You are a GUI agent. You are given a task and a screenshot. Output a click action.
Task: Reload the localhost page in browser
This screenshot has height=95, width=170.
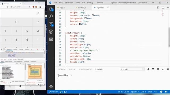tap(8, 7)
